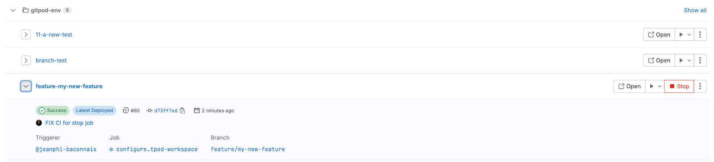Image resolution: width=714 pixels, height=162 pixels.
Task: Click Show all link
Action: coord(695,10)
